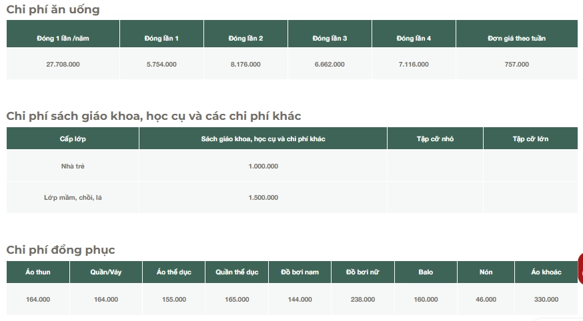Click the 757.000 weekly price cell
Screen dimensions: 583x321
(516, 65)
